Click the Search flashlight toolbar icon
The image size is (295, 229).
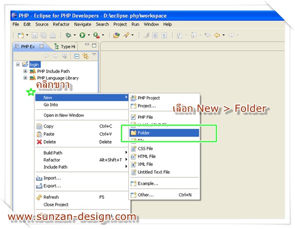pos(126,35)
